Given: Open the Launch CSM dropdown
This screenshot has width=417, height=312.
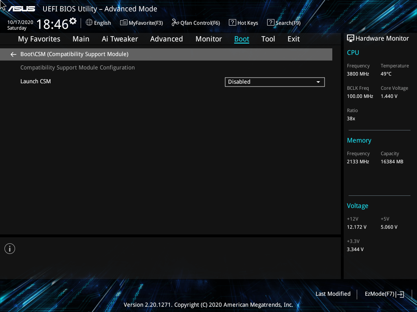Looking at the screenshot, I should [x=275, y=82].
